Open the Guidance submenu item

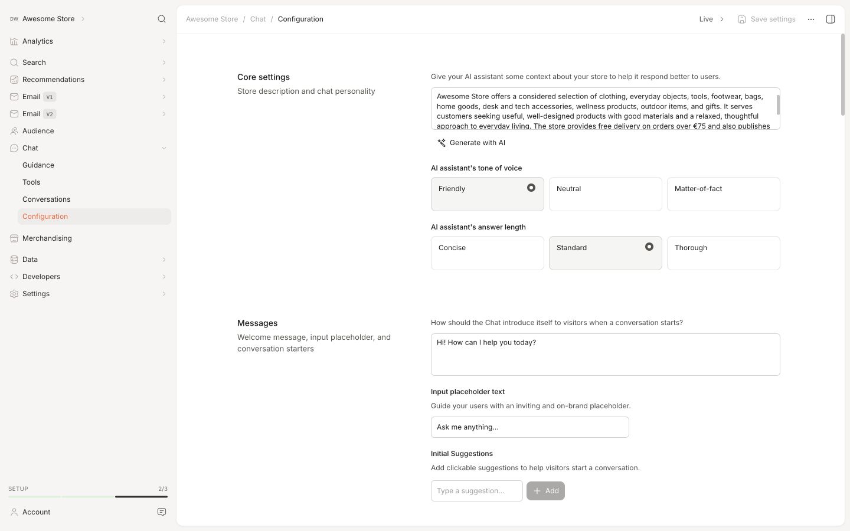click(x=94, y=165)
